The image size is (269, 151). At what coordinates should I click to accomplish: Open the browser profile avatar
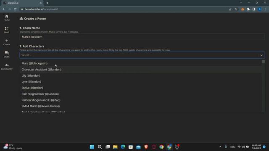pos(260,9)
